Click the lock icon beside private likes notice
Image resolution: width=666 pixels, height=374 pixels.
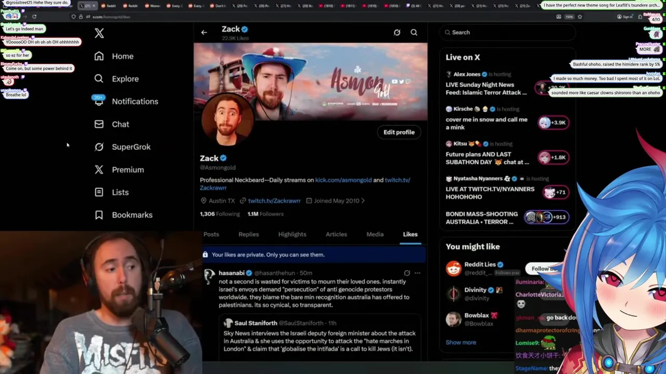pos(205,255)
